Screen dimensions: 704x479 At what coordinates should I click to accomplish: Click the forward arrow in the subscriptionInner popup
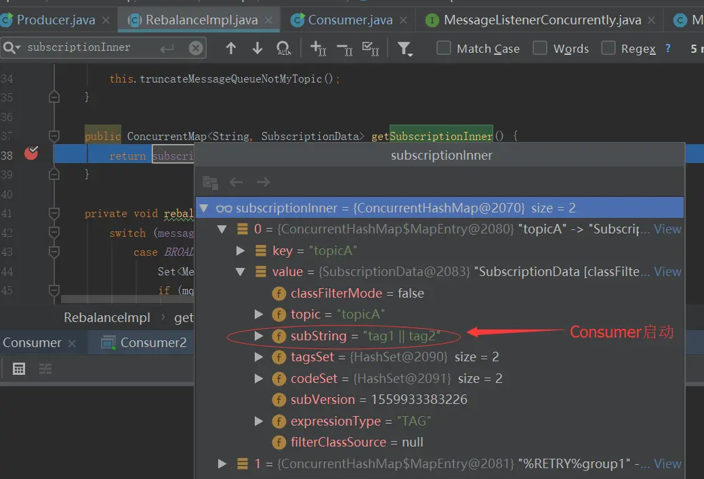click(x=263, y=181)
